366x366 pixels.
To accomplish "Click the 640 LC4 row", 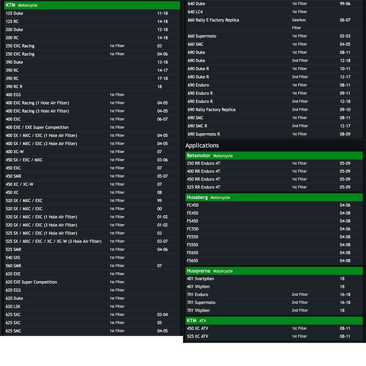I will [274, 12].
